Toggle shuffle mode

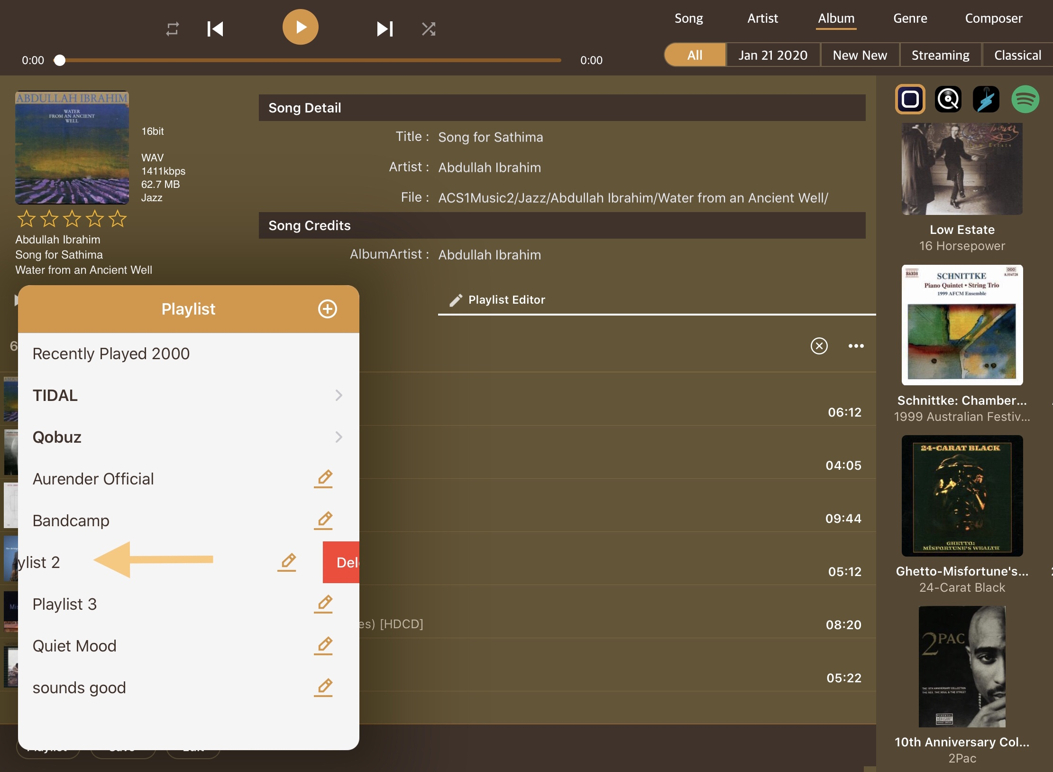click(429, 29)
